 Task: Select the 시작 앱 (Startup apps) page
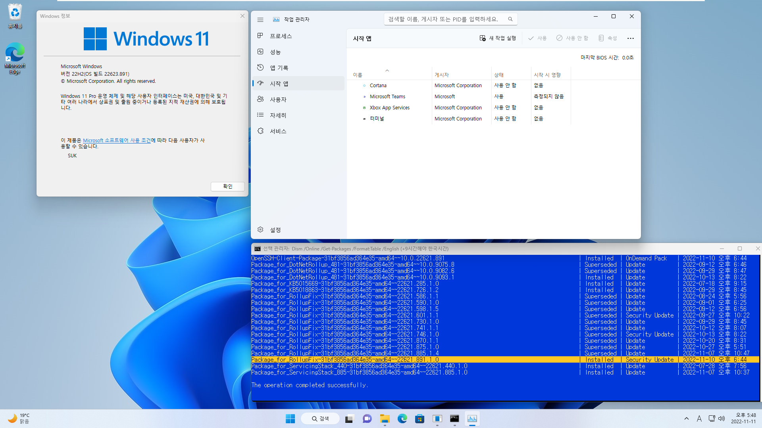298,84
